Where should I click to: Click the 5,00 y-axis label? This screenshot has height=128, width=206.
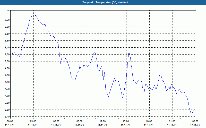pos(7,61)
